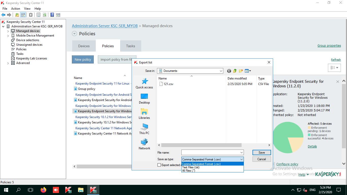Click the Refresh page icon in the main toolbar
The image size is (347, 195).
coord(45,15)
